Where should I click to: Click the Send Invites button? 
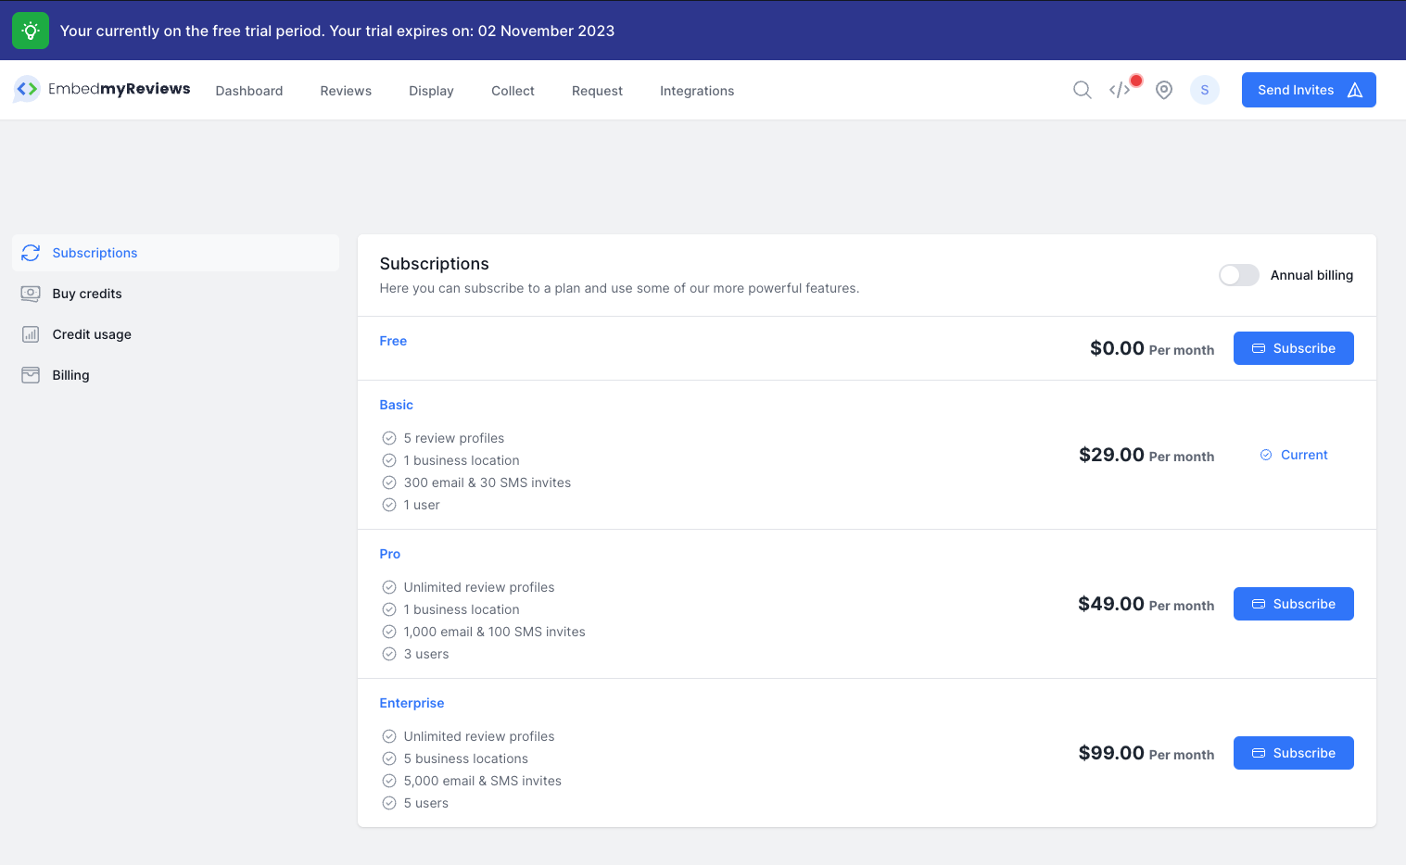tap(1308, 90)
